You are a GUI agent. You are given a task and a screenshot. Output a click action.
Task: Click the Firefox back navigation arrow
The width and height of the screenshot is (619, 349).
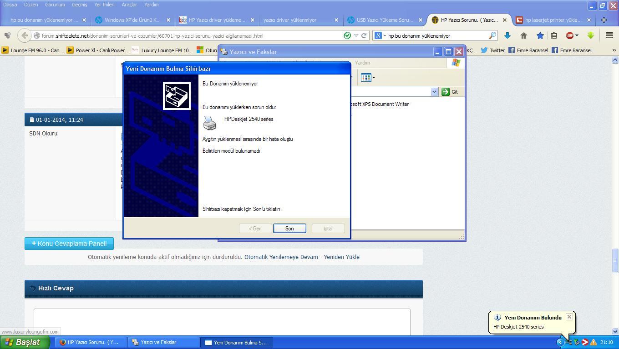coord(25,35)
